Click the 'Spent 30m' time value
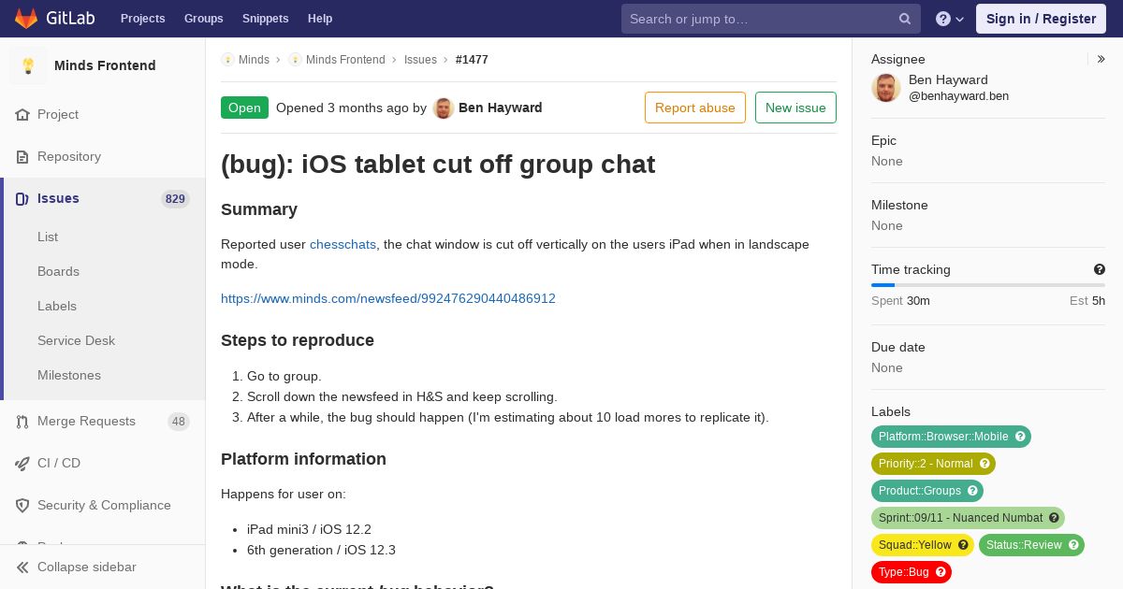Viewport: 1123px width, 589px height. coord(900,301)
